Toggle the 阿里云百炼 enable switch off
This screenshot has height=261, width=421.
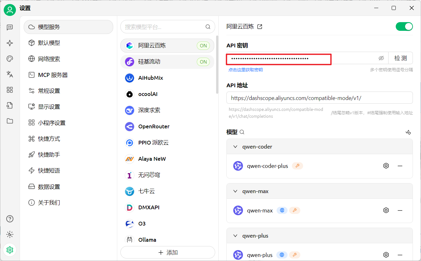(x=404, y=26)
